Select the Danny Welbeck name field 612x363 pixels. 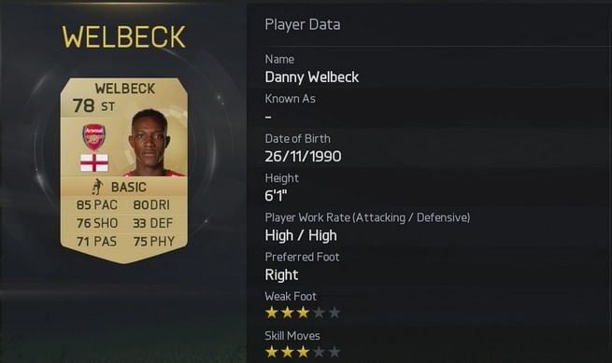(311, 77)
